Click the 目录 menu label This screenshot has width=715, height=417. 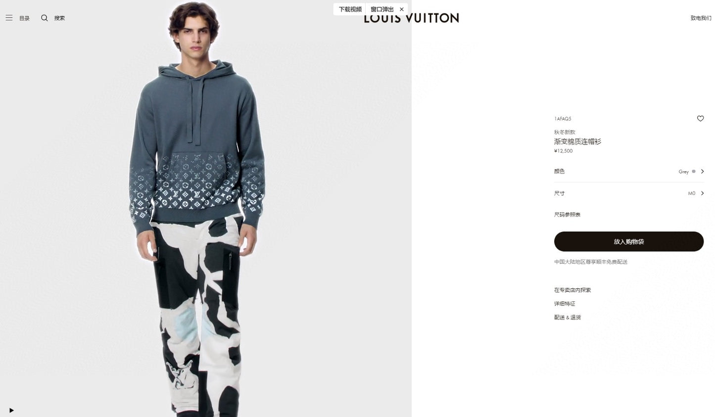point(24,18)
